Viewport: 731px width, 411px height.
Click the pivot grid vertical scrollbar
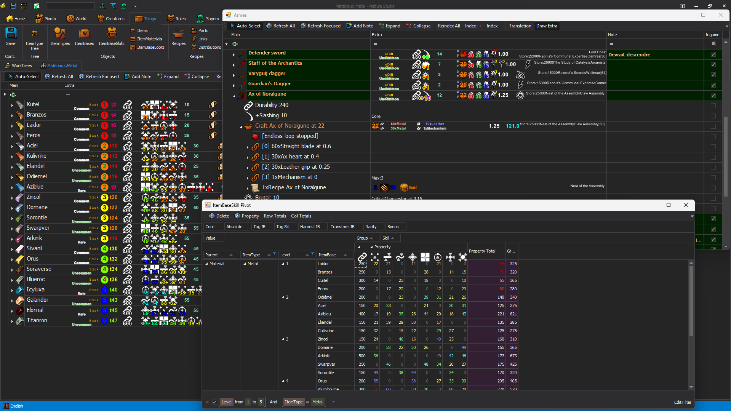691,301
